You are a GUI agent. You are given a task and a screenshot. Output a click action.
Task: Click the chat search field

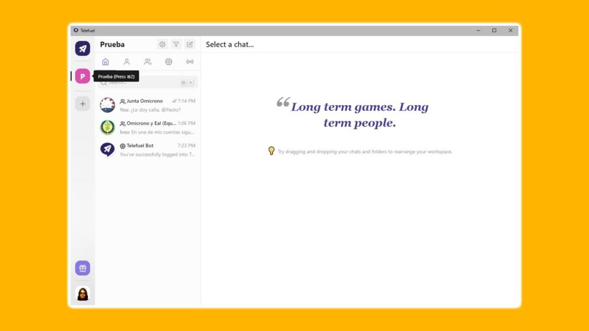[144, 82]
